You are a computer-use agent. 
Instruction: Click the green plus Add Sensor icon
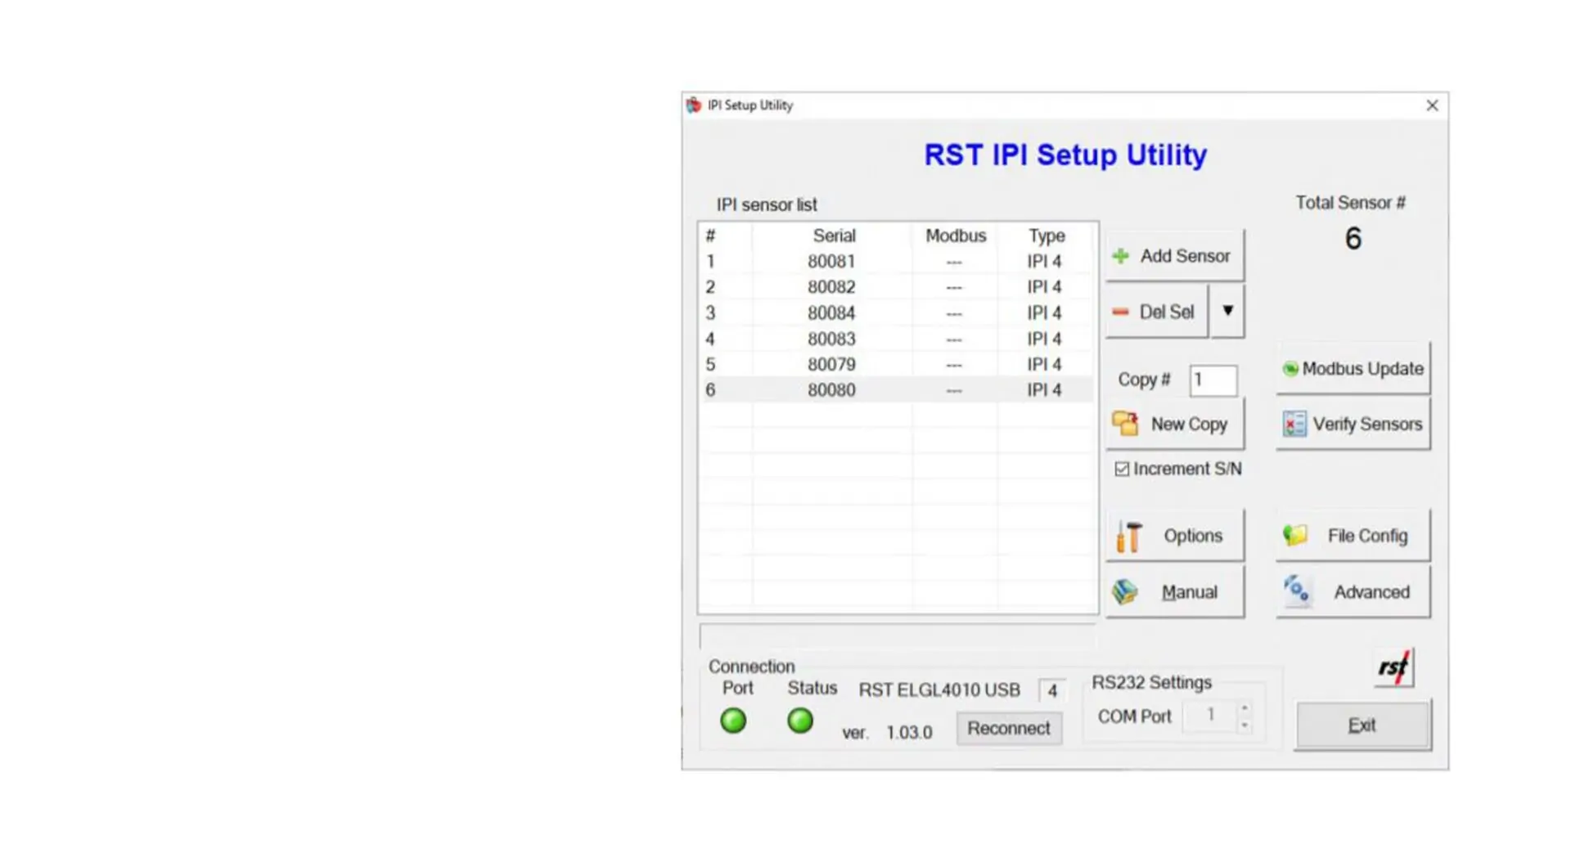pyautogui.click(x=1121, y=256)
